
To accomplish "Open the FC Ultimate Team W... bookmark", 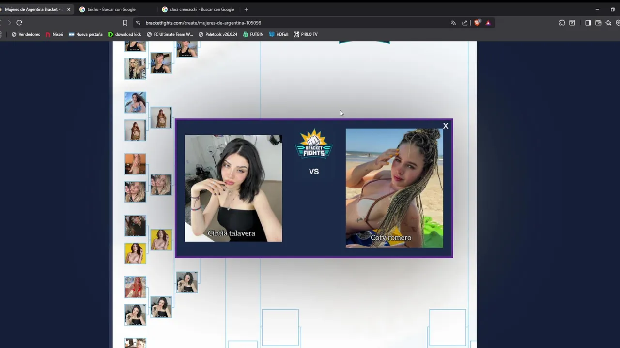I will pyautogui.click(x=170, y=34).
